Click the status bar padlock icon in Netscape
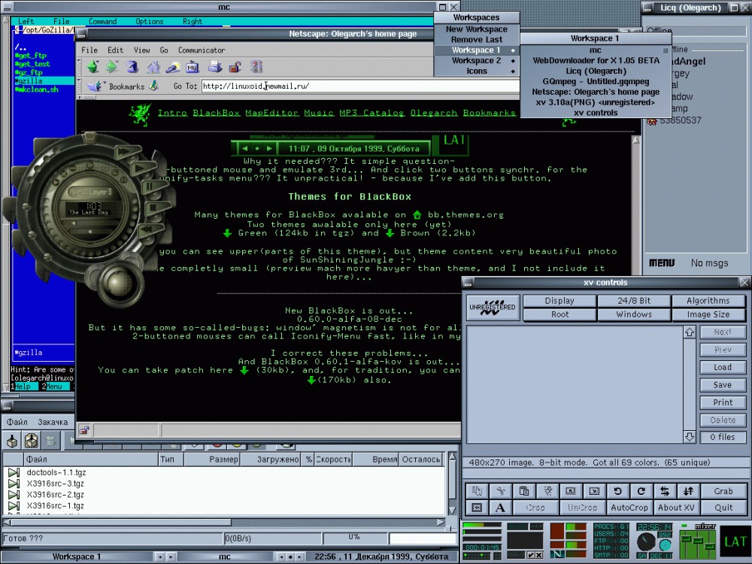 (x=84, y=430)
